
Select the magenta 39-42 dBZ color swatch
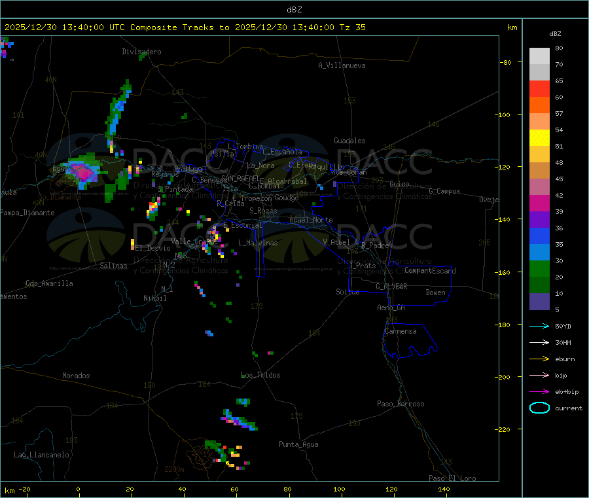click(x=539, y=203)
